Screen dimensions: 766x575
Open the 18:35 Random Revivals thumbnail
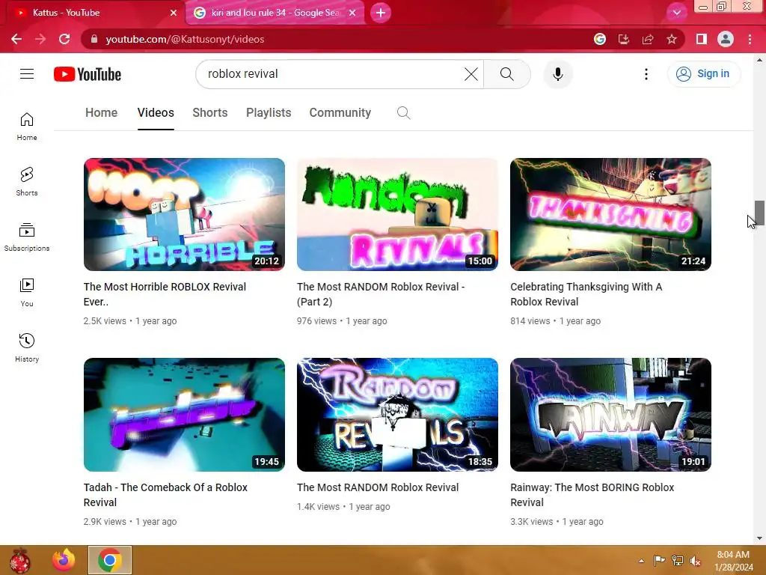397,415
